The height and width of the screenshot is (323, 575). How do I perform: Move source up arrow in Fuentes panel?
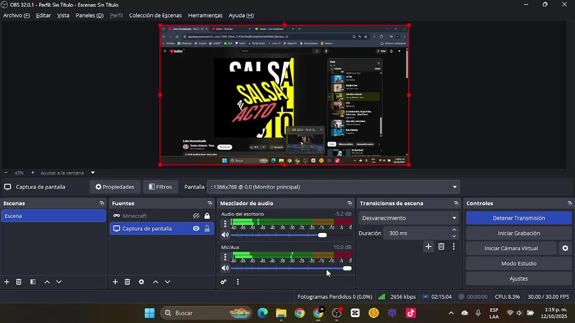(x=155, y=282)
